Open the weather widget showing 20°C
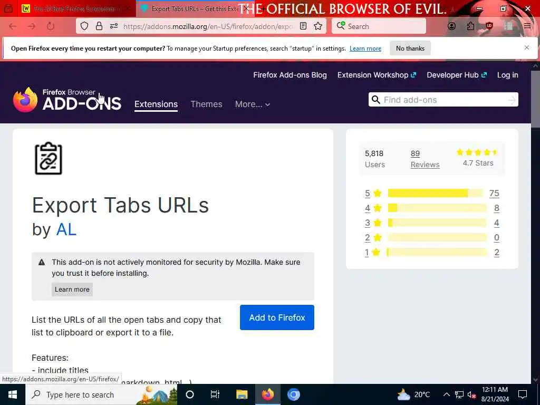 (413, 394)
